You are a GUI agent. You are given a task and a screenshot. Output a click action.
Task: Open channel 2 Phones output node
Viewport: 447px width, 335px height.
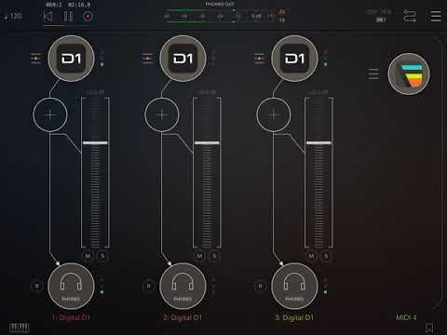(x=183, y=286)
